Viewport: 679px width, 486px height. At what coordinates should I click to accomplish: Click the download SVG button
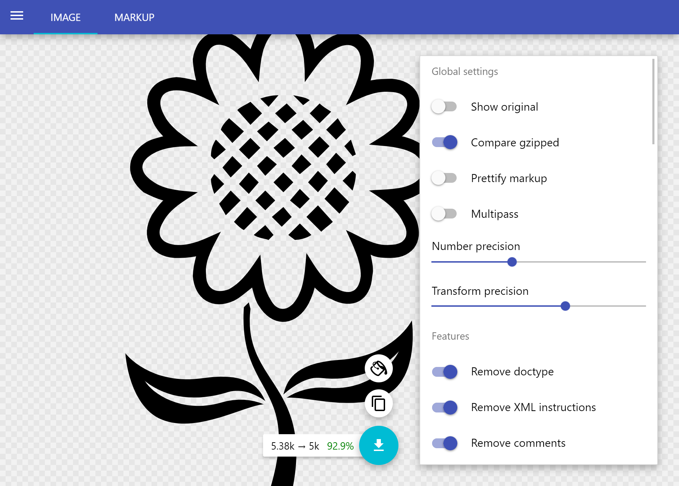tap(378, 445)
